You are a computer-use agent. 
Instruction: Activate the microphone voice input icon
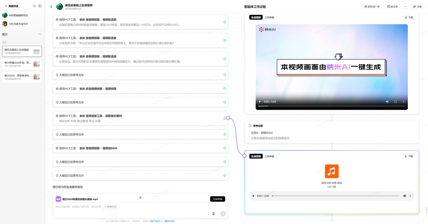[214, 214]
